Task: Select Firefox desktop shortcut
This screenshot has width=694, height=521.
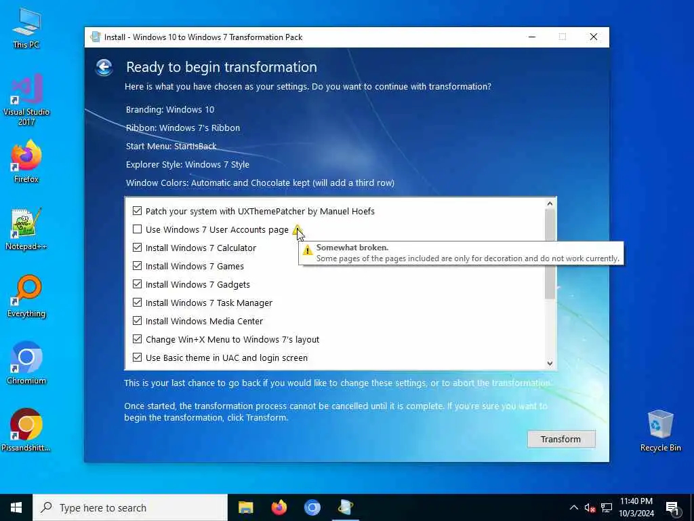Action: click(x=26, y=161)
